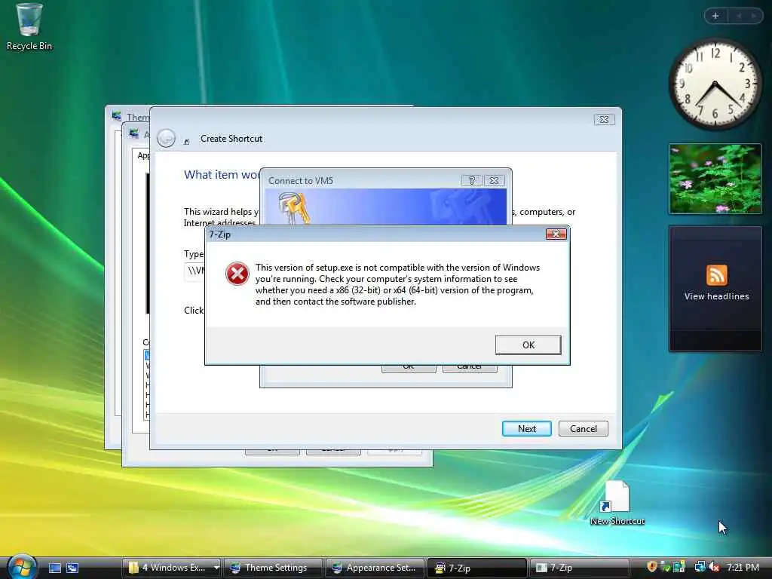Close the Create Shortcut window

(604, 120)
